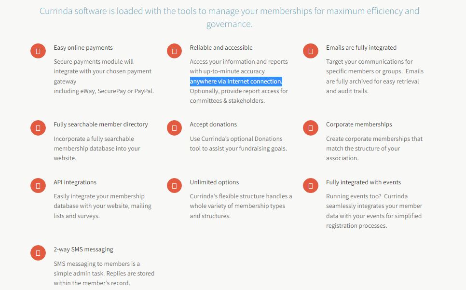
Task: Click the Accept donations icon
Action: (x=174, y=127)
